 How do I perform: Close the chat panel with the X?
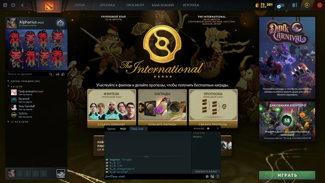point(218,129)
